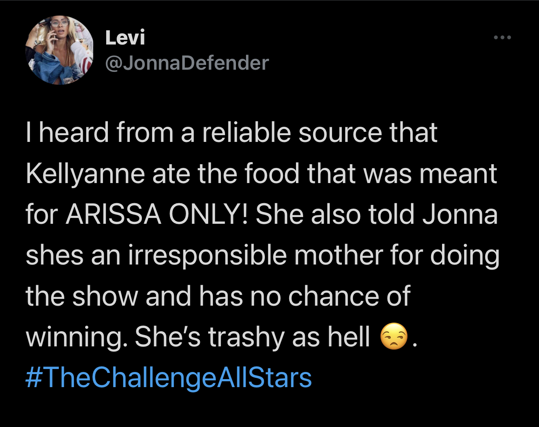This screenshot has height=427, width=539.
Task: Click the word trashy in the last sentence
Action: click(246, 337)
